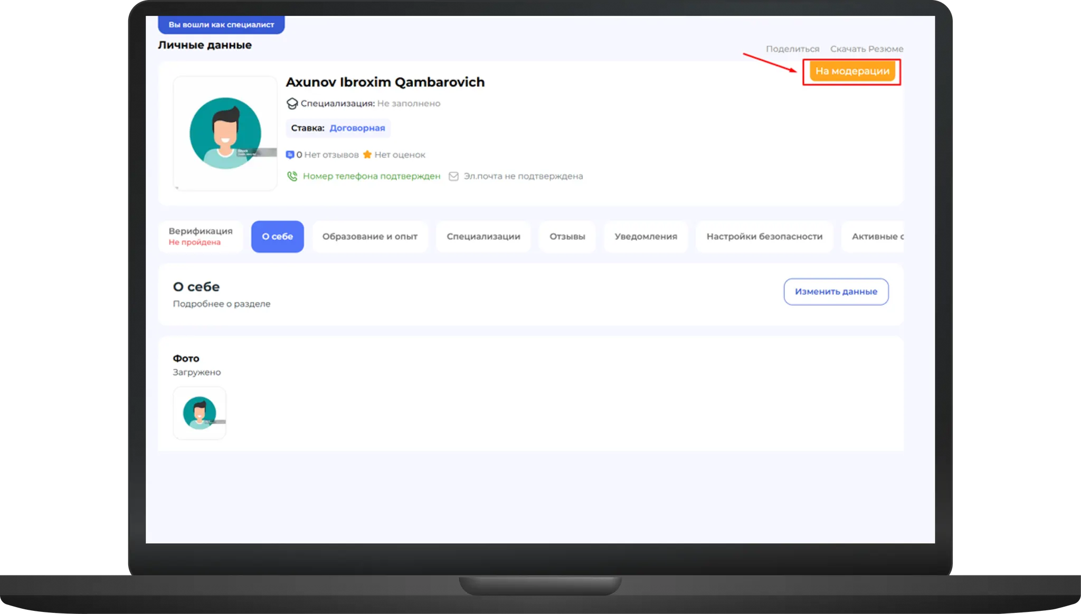The image size is (1081, 614).
Task: Open the Уведомления tab
Action: 646,237
